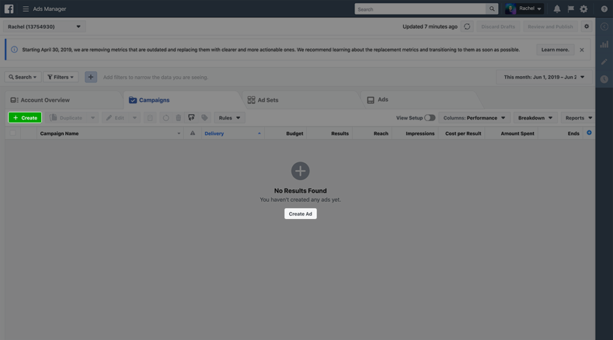613x340 pixels.
Task: Open the date range This month dropdown
Action: pyautogui.click(x=544, y=77)
